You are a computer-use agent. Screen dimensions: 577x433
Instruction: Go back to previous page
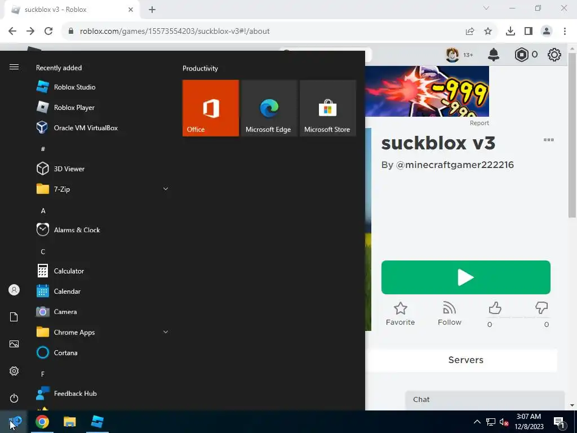(x=12, y=32)
